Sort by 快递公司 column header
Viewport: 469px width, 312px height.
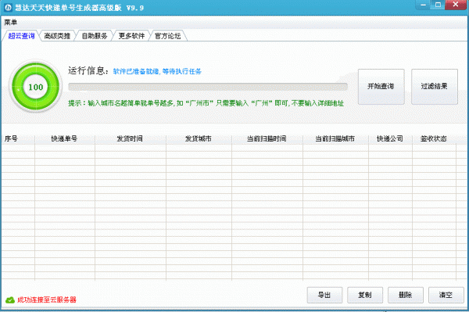point(390,139)
